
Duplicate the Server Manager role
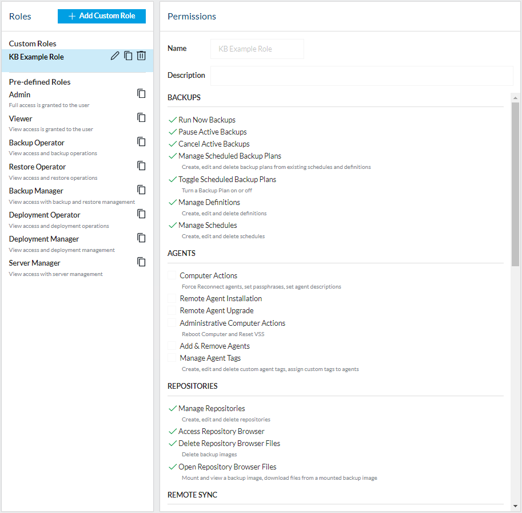(141, 262)
